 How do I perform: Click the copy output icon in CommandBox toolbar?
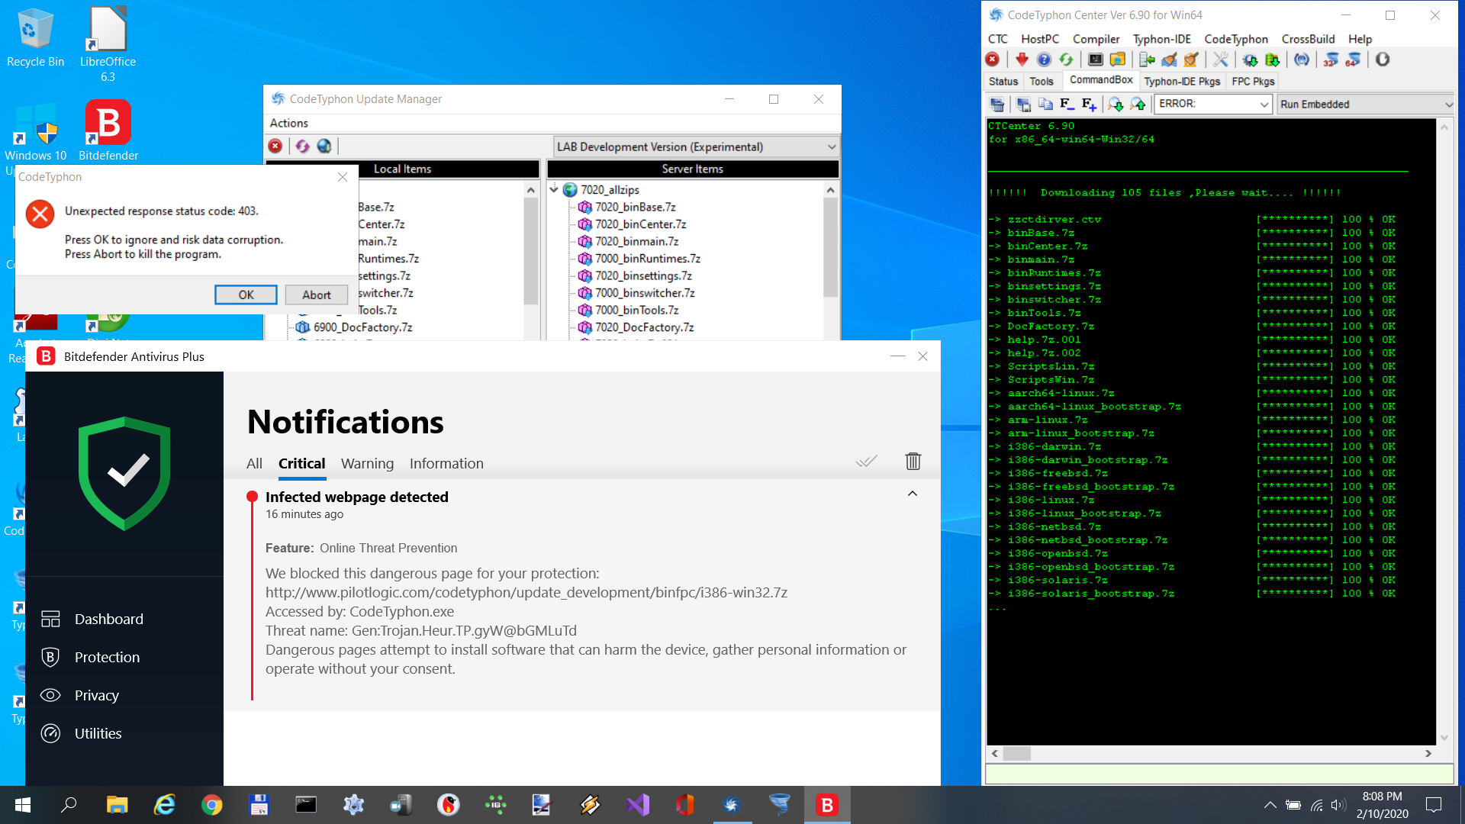point(1045,105)
